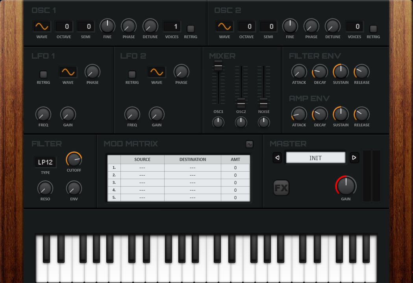The height and width of the screenshot is (283, 413).
Task: Click the Filter Env release knob
Action: coord(362,72)
